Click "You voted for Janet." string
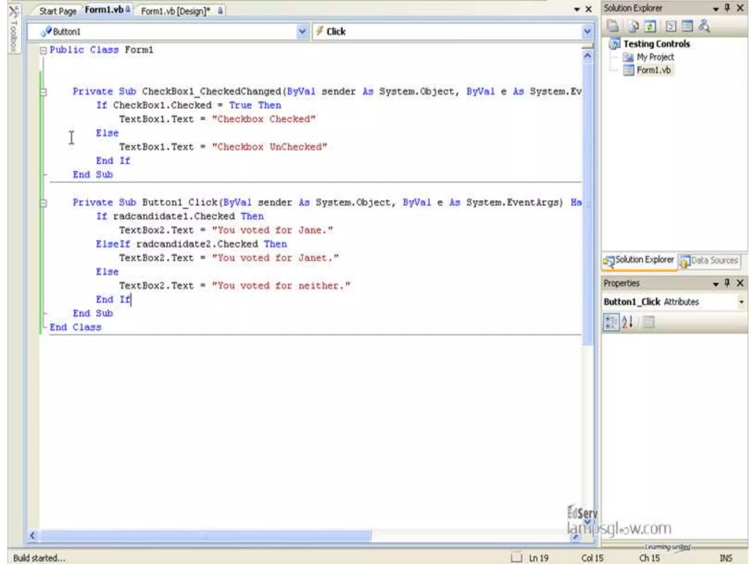Image resolution: width=753 pixels, height=564 pixels. (x=275, y=258)
